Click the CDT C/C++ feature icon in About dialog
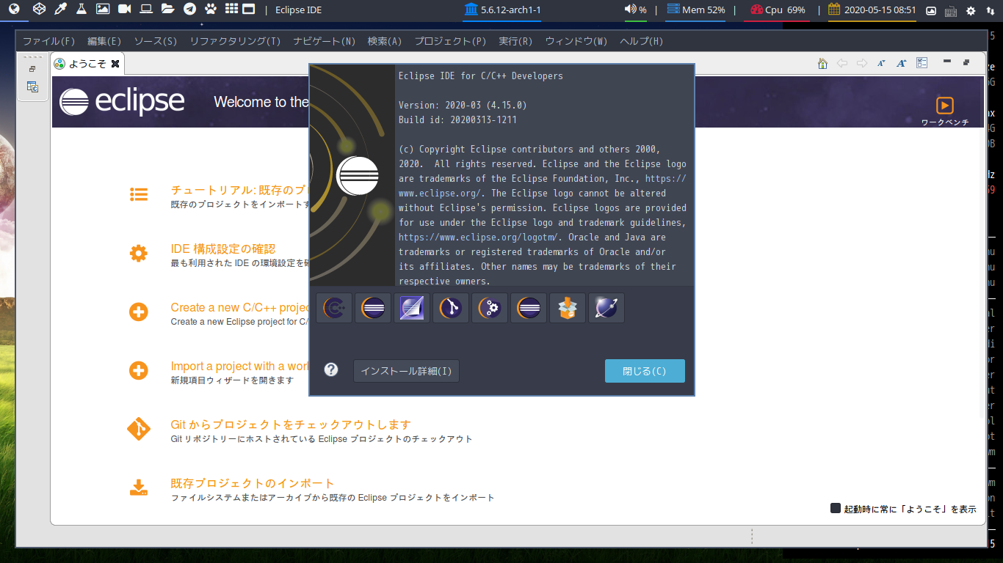 pos(334,308)
